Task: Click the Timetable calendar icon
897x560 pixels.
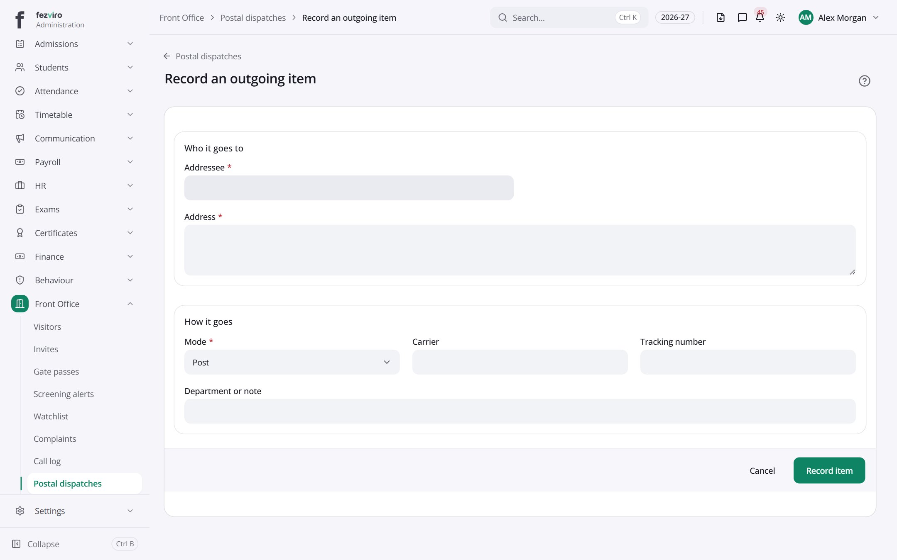Action: [x=20, y=114]
